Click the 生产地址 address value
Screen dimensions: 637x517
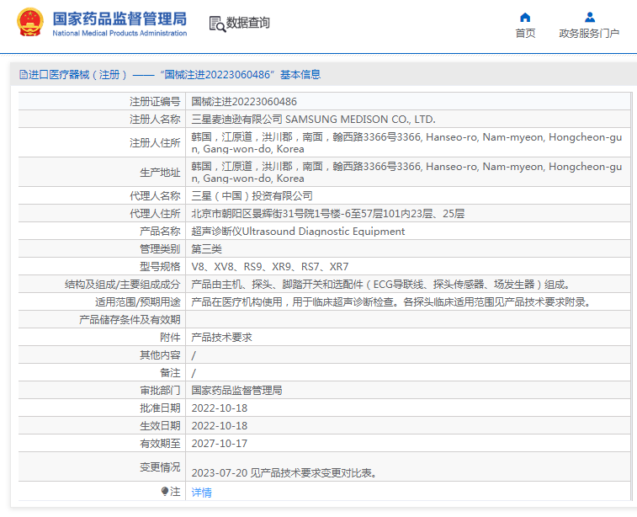point(406,173)
